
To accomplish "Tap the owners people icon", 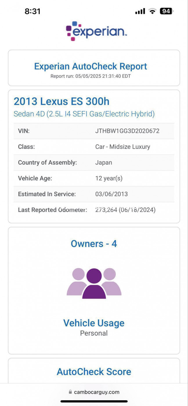I will pos(94,283).
